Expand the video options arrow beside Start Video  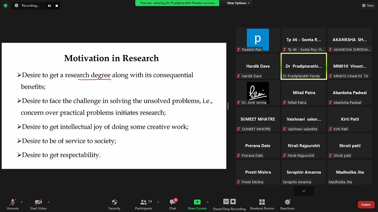coord(49,202)
